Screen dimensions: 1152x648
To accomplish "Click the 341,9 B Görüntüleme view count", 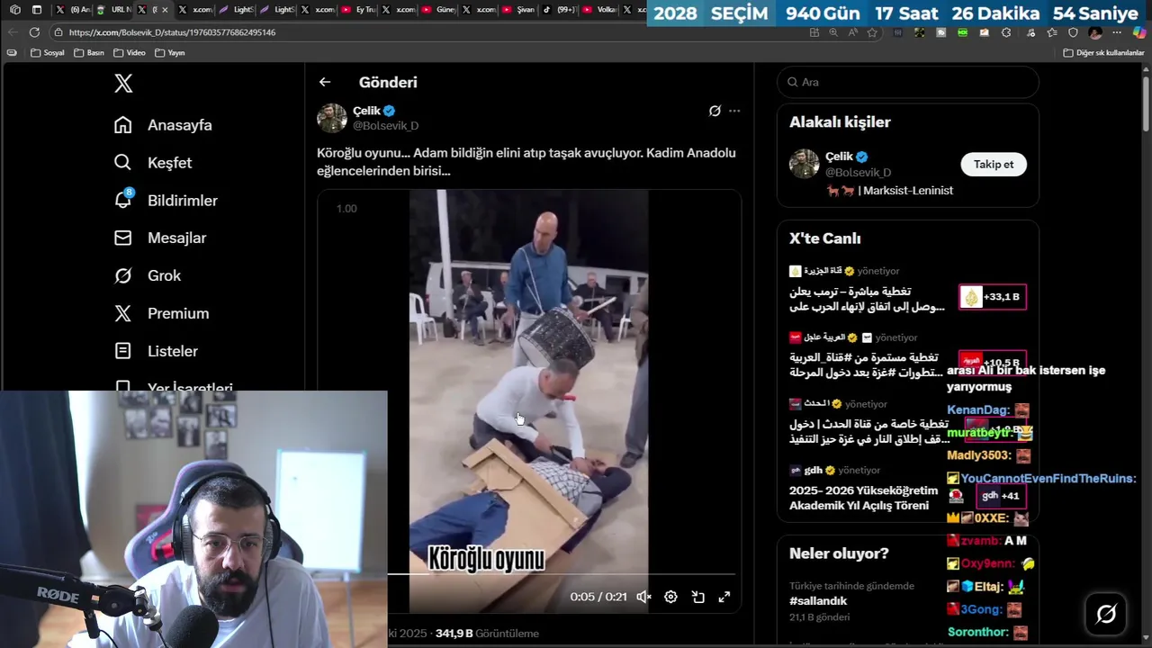I will (x=487, y=634).
